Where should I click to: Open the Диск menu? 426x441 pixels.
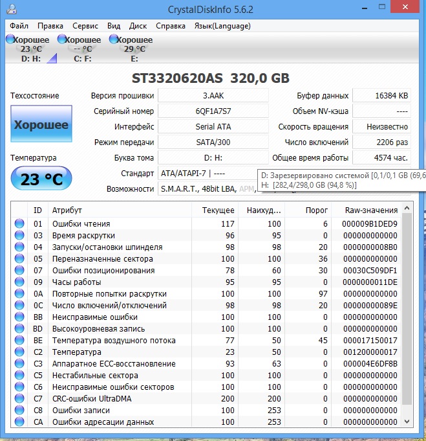tap(138, 26)
